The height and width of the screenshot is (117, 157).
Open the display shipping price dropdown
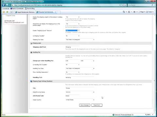(73, 24)
